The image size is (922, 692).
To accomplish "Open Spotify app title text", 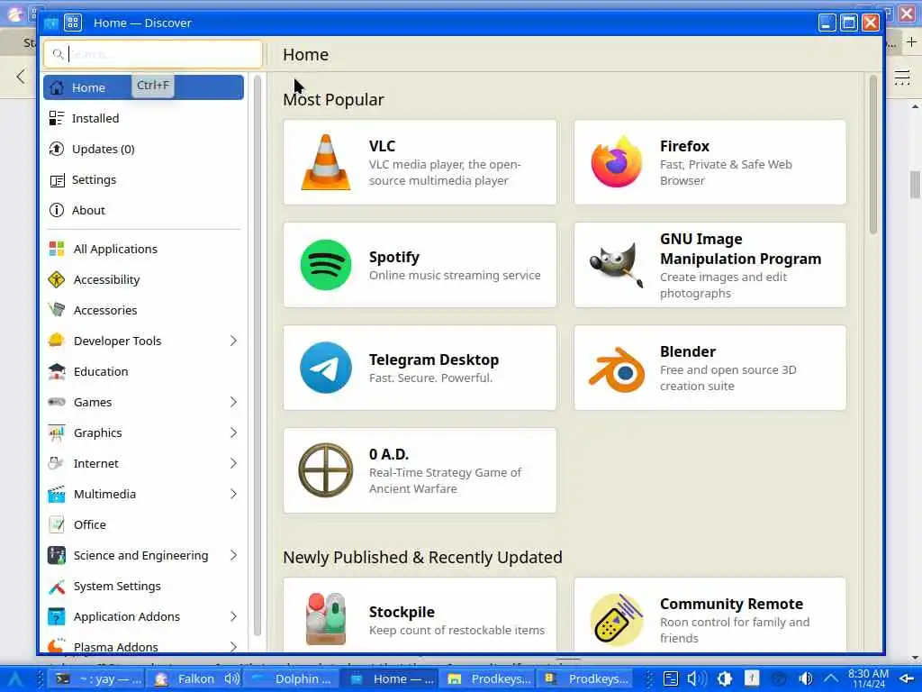I will 394,257.
